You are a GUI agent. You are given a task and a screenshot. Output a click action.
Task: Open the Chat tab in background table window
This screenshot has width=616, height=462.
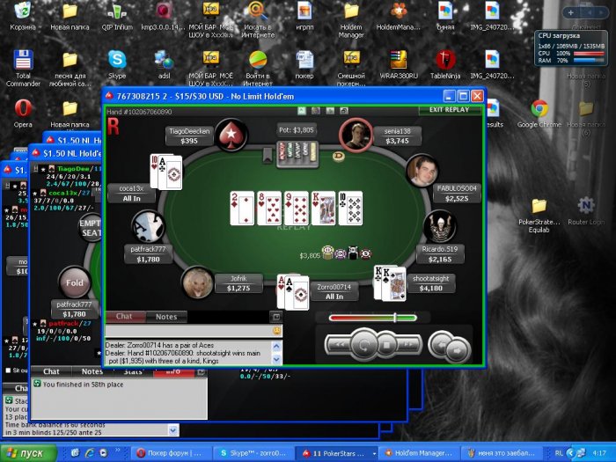pos(51,371)
